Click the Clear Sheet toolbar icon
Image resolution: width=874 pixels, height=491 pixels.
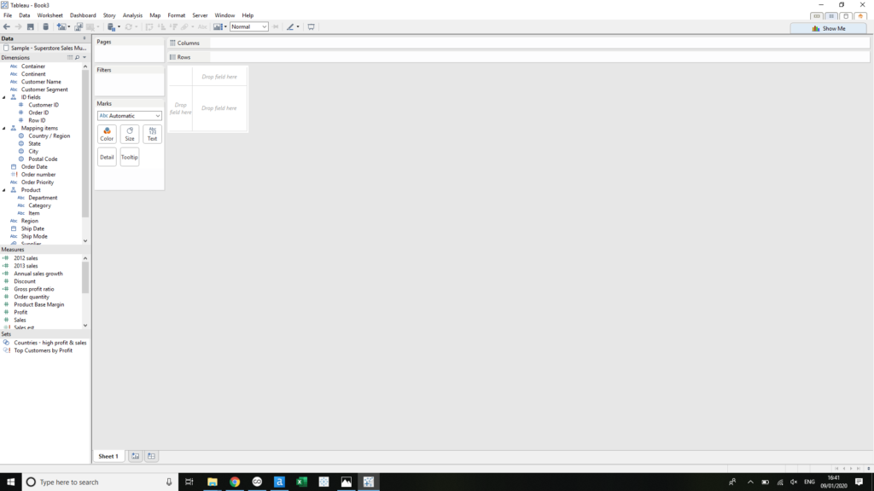(90, 26)
